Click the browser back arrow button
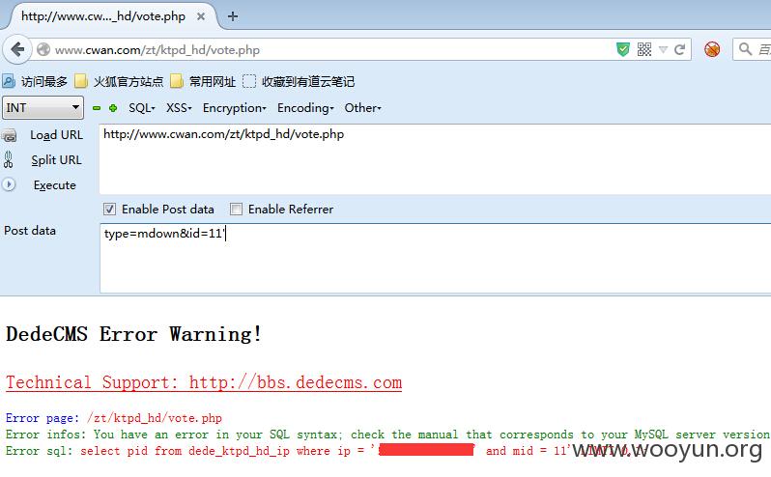The width and height of the screenshot is (771, 477). coord(17,49)
